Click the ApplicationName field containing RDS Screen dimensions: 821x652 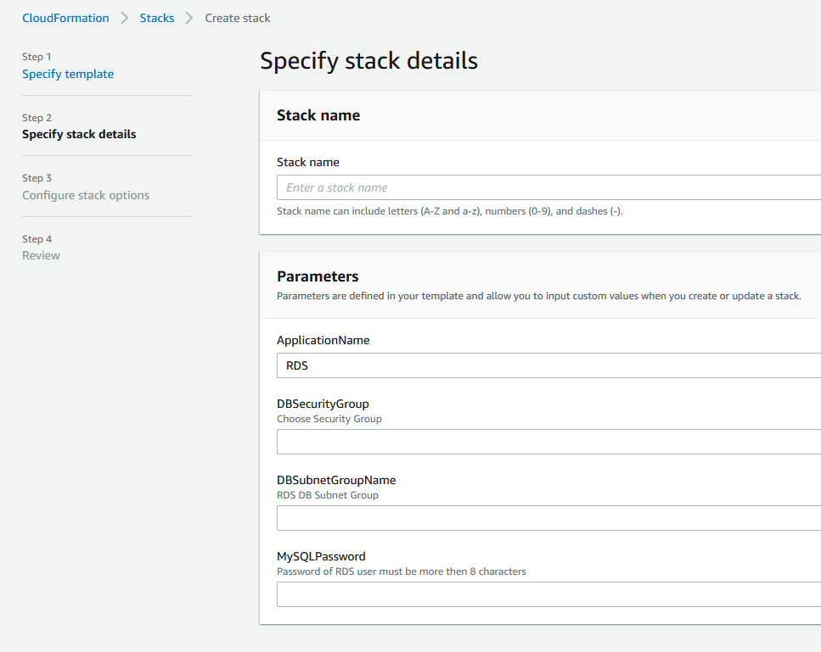pyautogui.click(x=548, y=365)
